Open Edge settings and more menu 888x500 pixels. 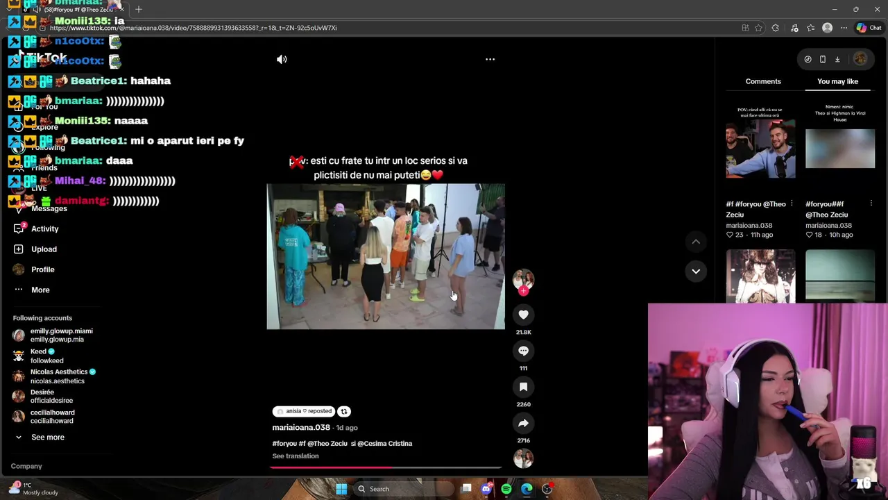(x=844, y=28)
